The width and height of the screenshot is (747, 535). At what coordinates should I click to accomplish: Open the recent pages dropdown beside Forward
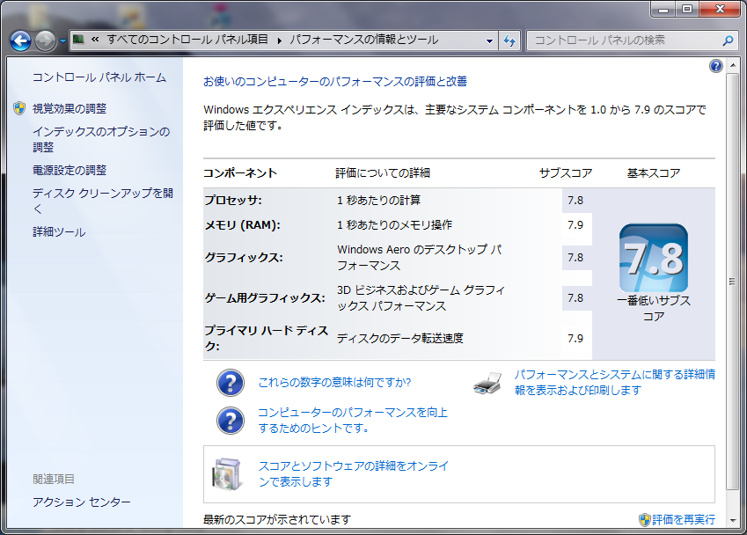(62, 41)
